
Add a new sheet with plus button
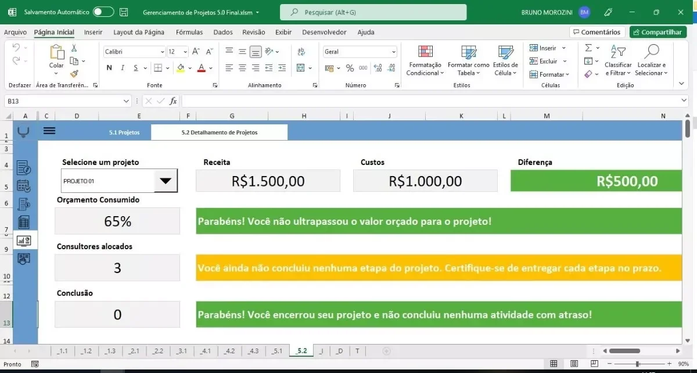pyautogui.click(x=387, y=351)
